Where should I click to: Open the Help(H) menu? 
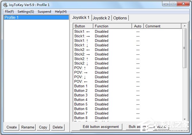[61, 11]
